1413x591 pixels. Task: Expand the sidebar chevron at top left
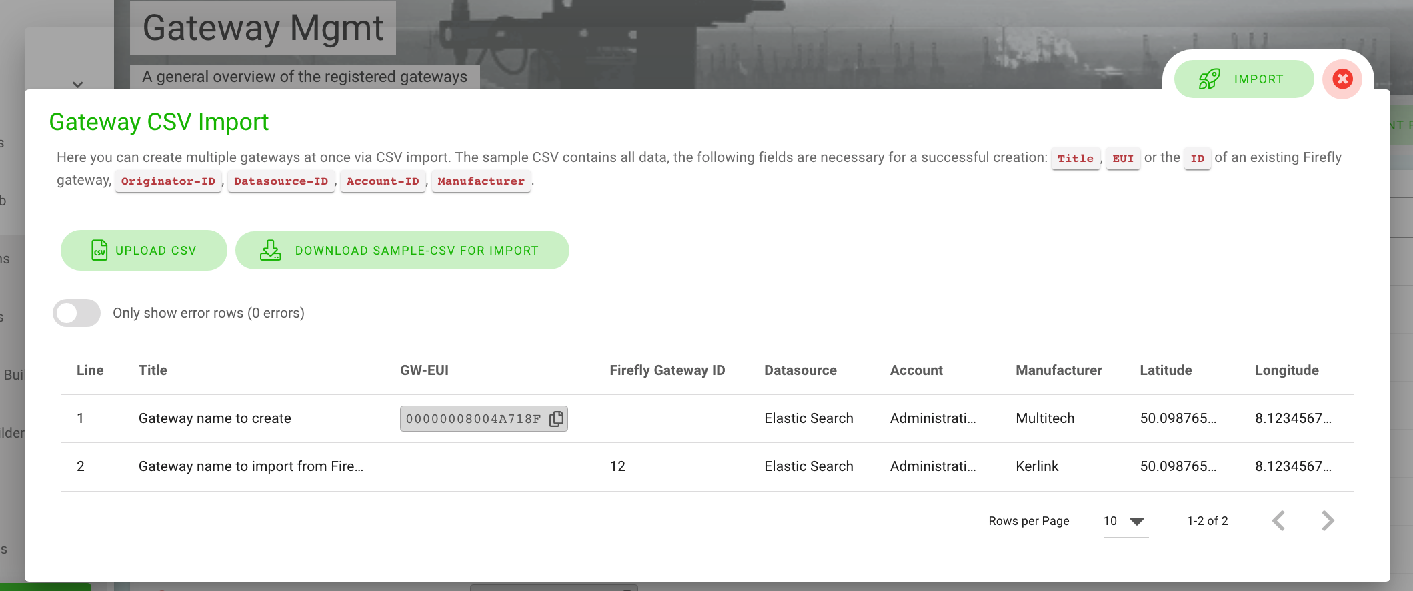tap(78, 85)
